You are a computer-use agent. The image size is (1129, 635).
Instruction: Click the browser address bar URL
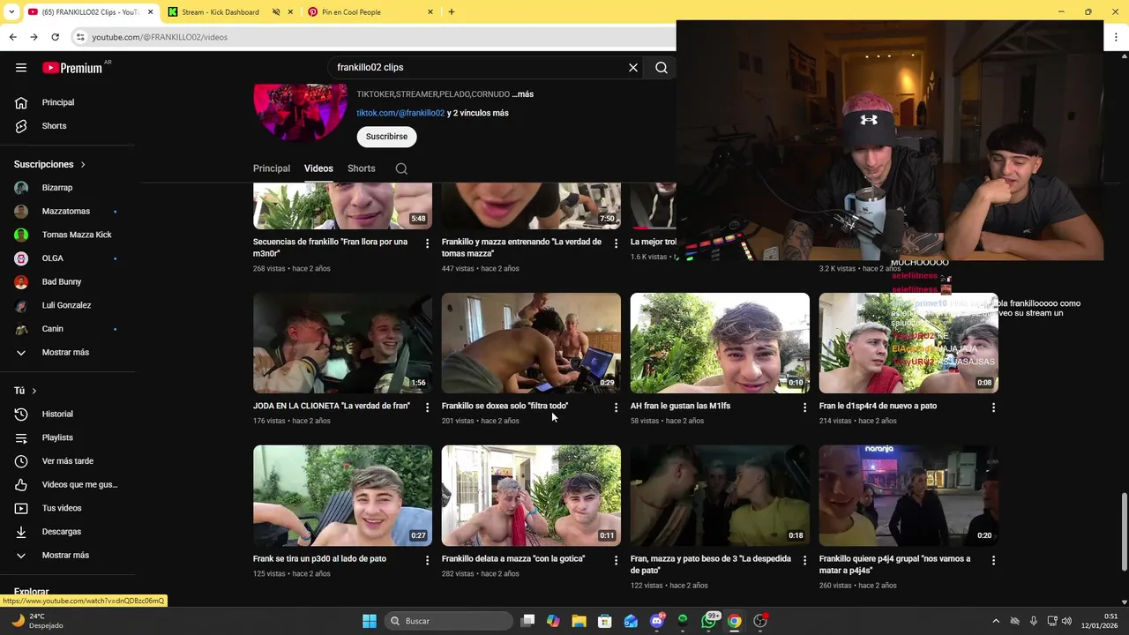point(160,37)
